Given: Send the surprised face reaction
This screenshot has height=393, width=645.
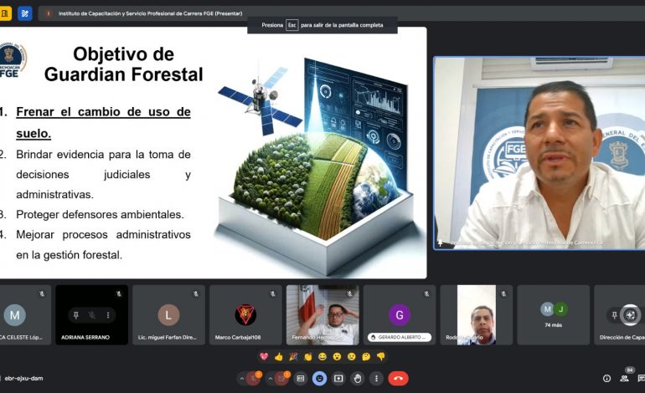Looking at the screenshot, I should pyautogui.click(x=337, y=356).
